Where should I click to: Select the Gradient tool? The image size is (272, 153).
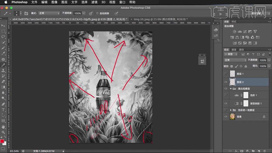3,87
